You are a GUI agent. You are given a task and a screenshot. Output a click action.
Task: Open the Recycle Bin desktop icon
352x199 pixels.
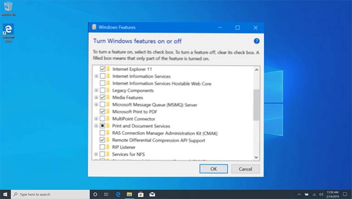pyautogui.click(x=8, y=9)
